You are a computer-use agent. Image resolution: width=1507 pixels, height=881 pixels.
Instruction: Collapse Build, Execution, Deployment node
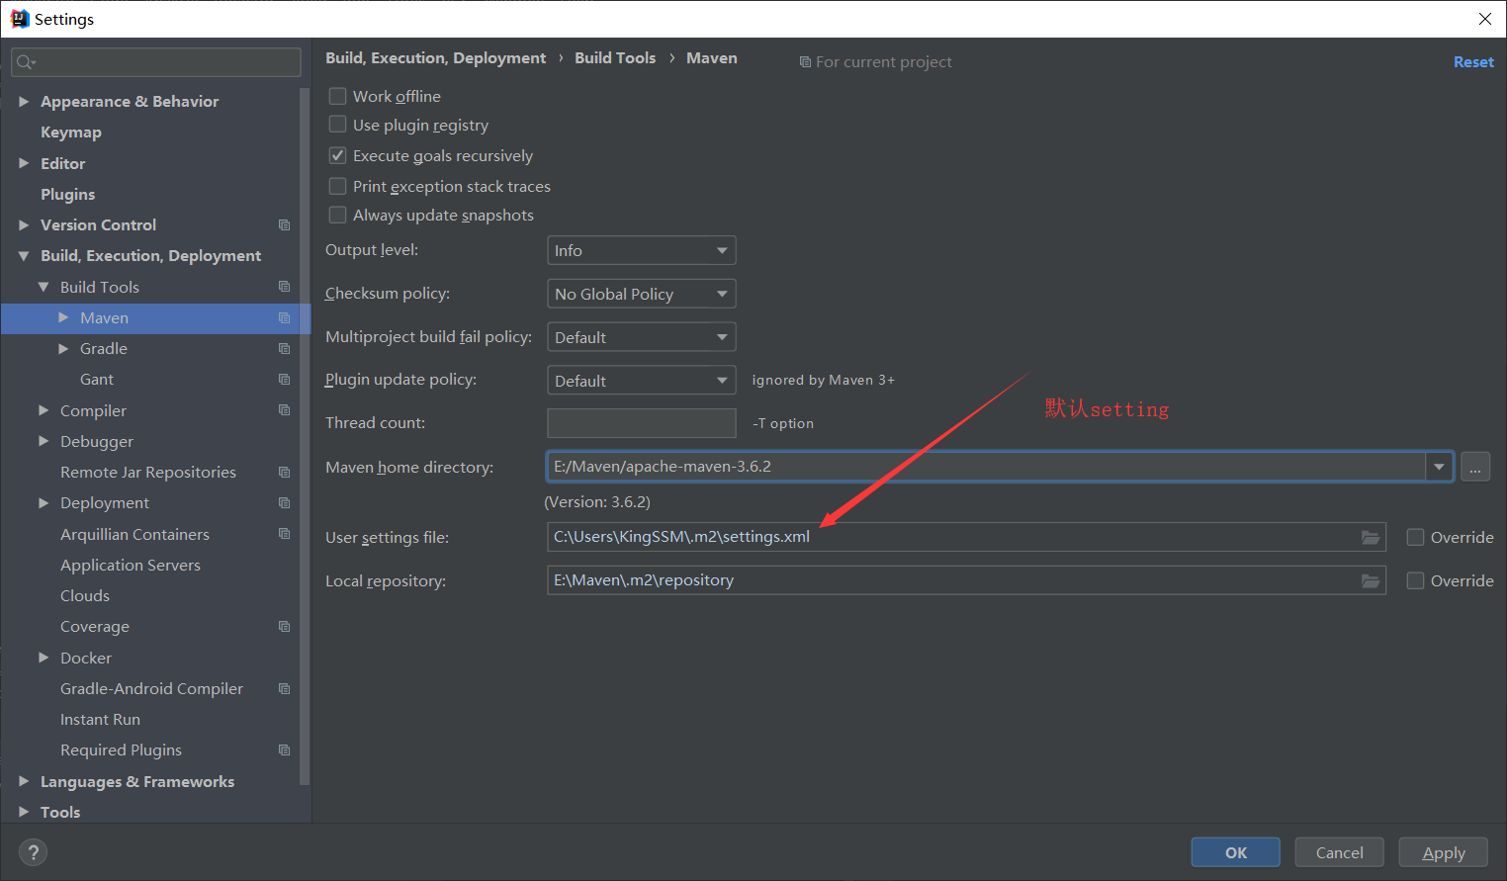click(24, 256)
